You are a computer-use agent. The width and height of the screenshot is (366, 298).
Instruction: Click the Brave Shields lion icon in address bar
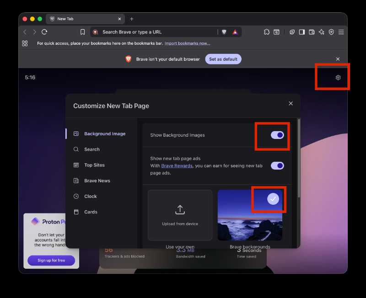pos(224,32)
